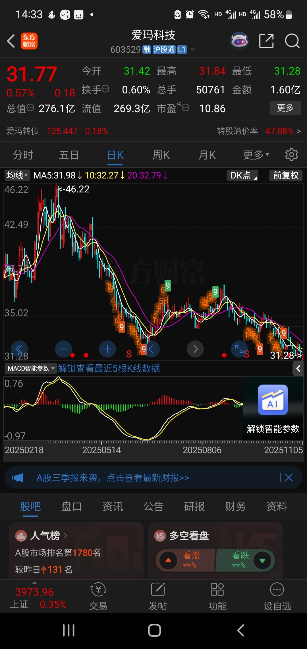307x649 pixels.
Task: Open the 股吧 tab
Action: click(30, 507)
